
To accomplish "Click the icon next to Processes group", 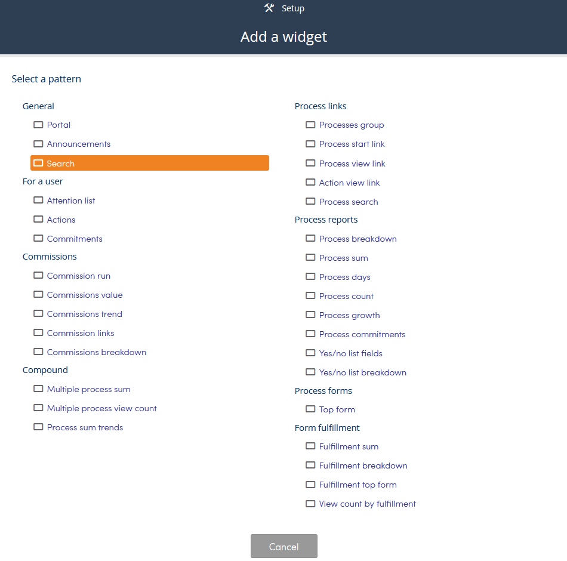I will pyautogui.click(x=310, y=125).
